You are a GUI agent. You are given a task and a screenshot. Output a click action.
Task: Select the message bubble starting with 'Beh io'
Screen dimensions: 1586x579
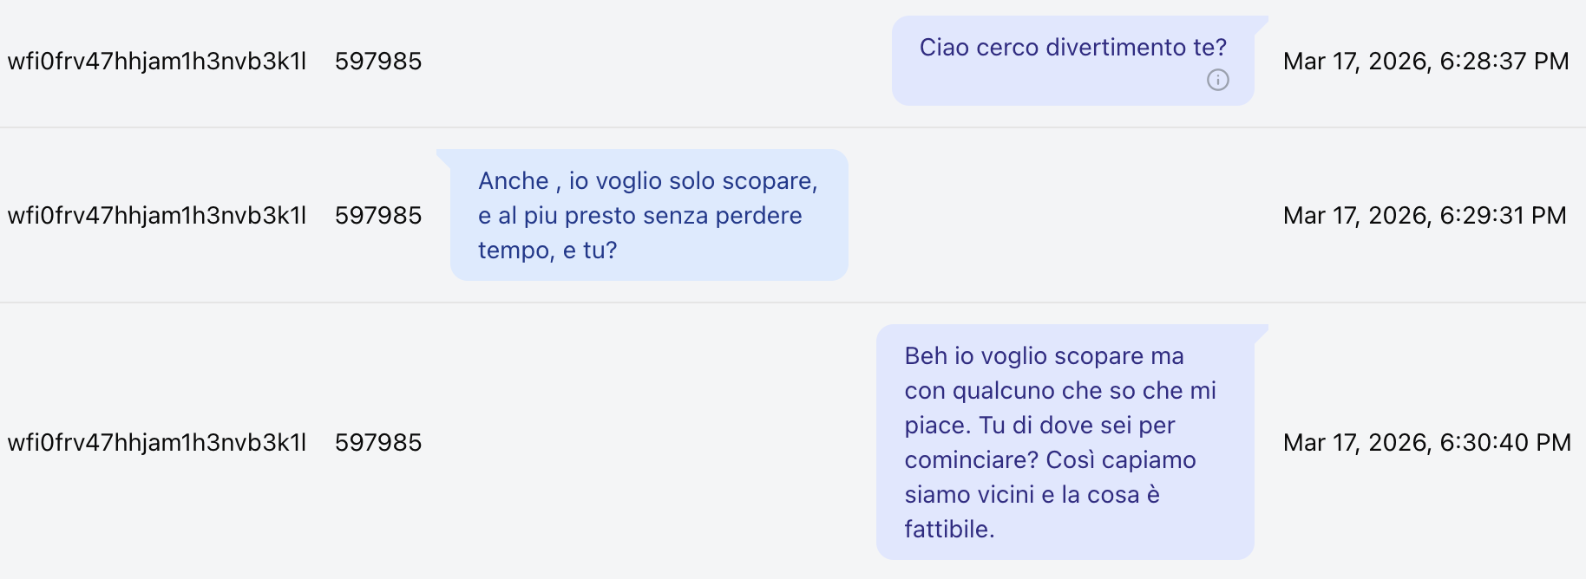(1065, 442)
